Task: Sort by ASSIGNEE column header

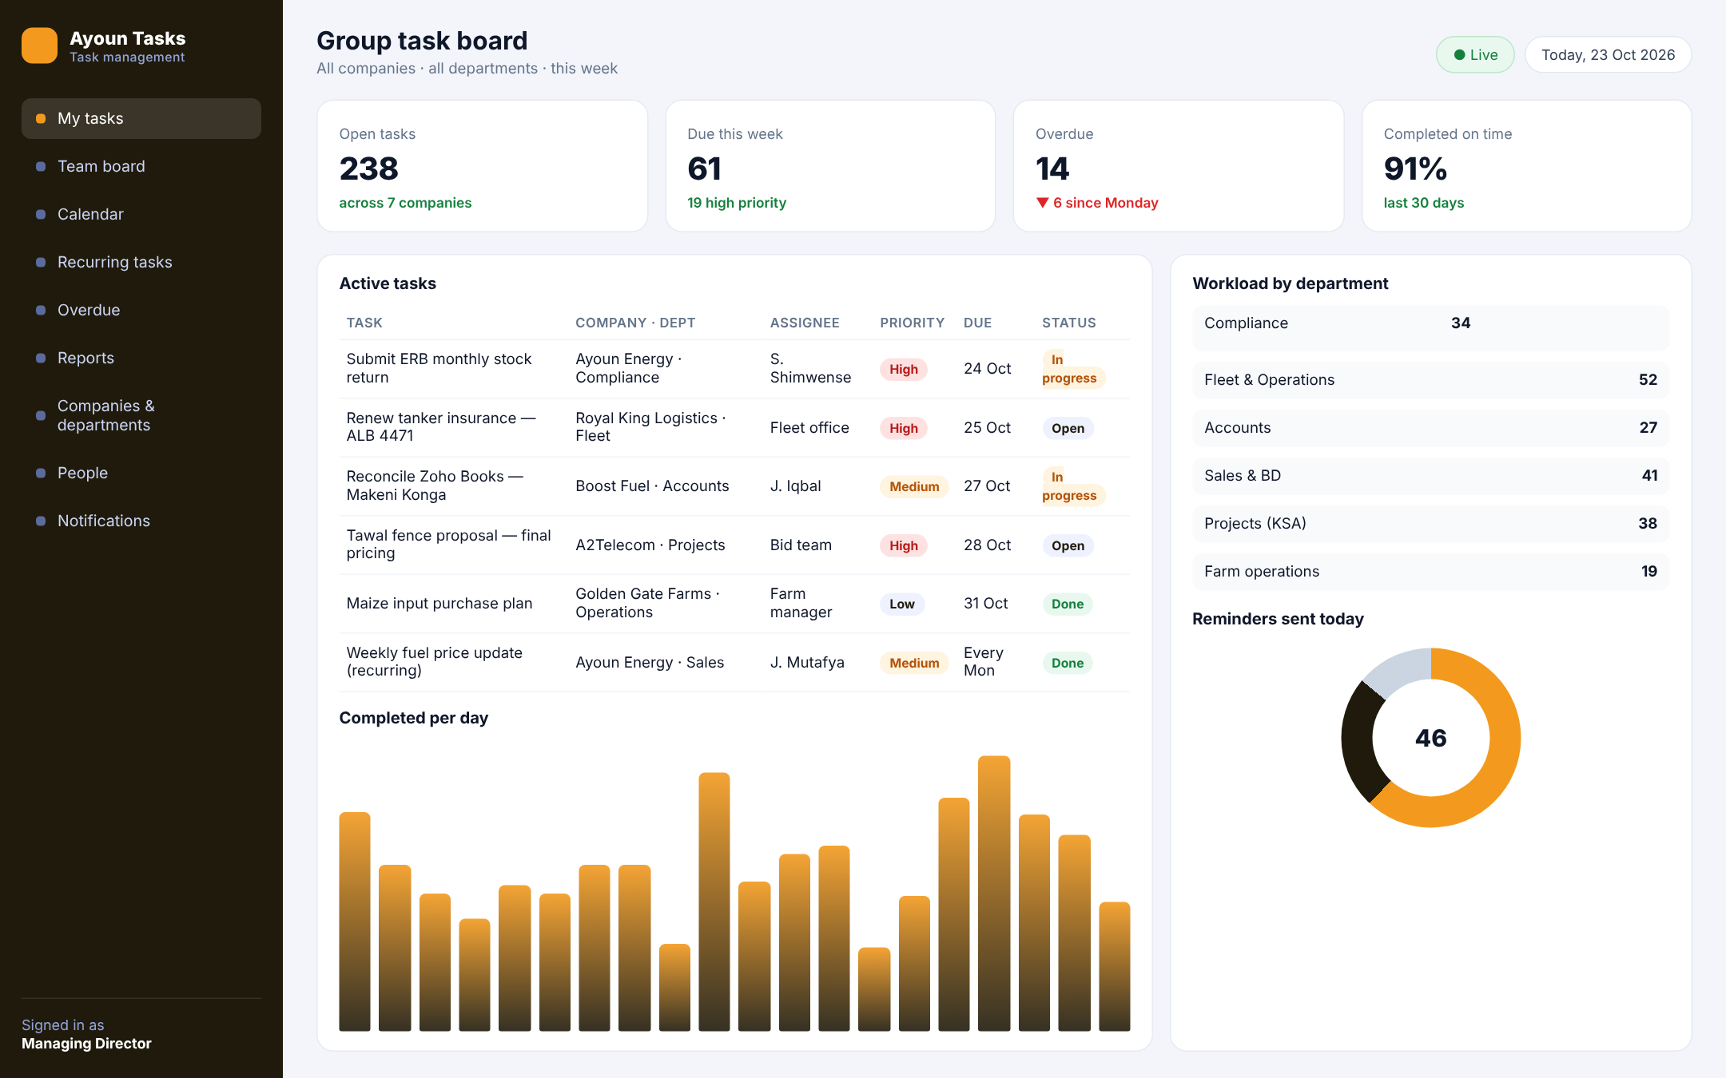Action: point(805,323)
